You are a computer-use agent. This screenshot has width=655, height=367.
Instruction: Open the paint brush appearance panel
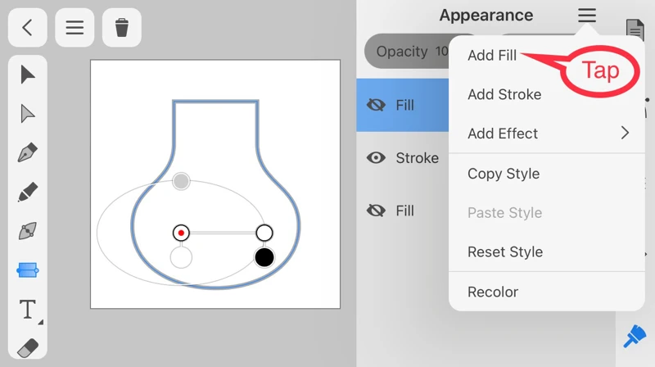pyautogui.click(x=635, y=336)
